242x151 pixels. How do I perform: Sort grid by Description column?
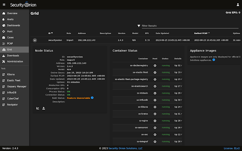click(105, 33)
